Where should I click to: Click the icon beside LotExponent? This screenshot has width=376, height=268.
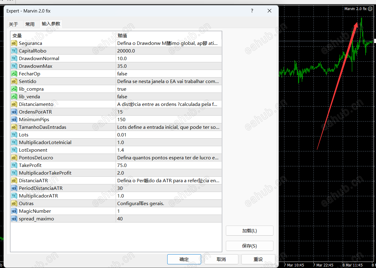pos(14,150)
